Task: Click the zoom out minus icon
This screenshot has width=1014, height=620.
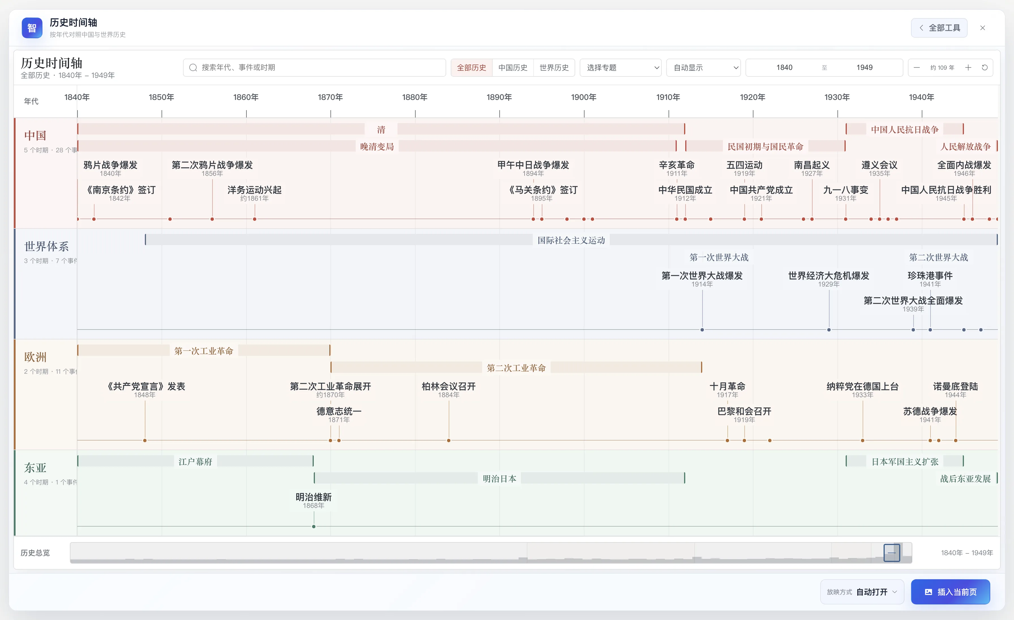Action: click(x=916, y=67)
